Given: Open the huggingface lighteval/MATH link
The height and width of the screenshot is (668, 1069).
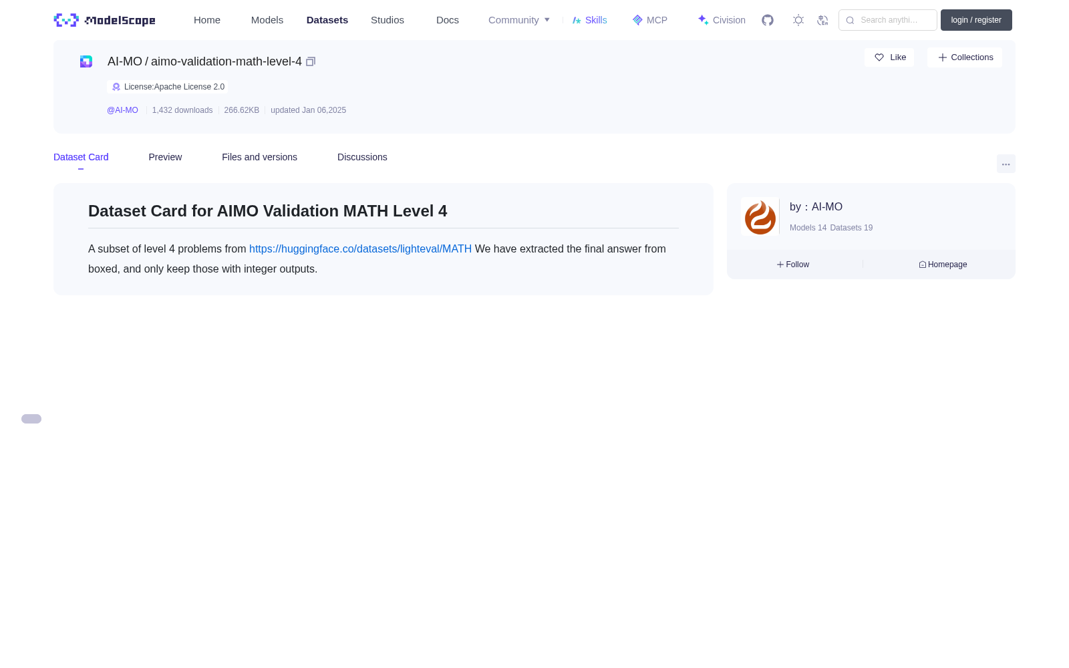Looking at the screenshot, I should click(360, 248).
